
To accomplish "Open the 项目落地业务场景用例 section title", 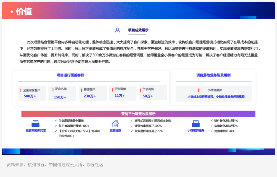I will (213, 75).
